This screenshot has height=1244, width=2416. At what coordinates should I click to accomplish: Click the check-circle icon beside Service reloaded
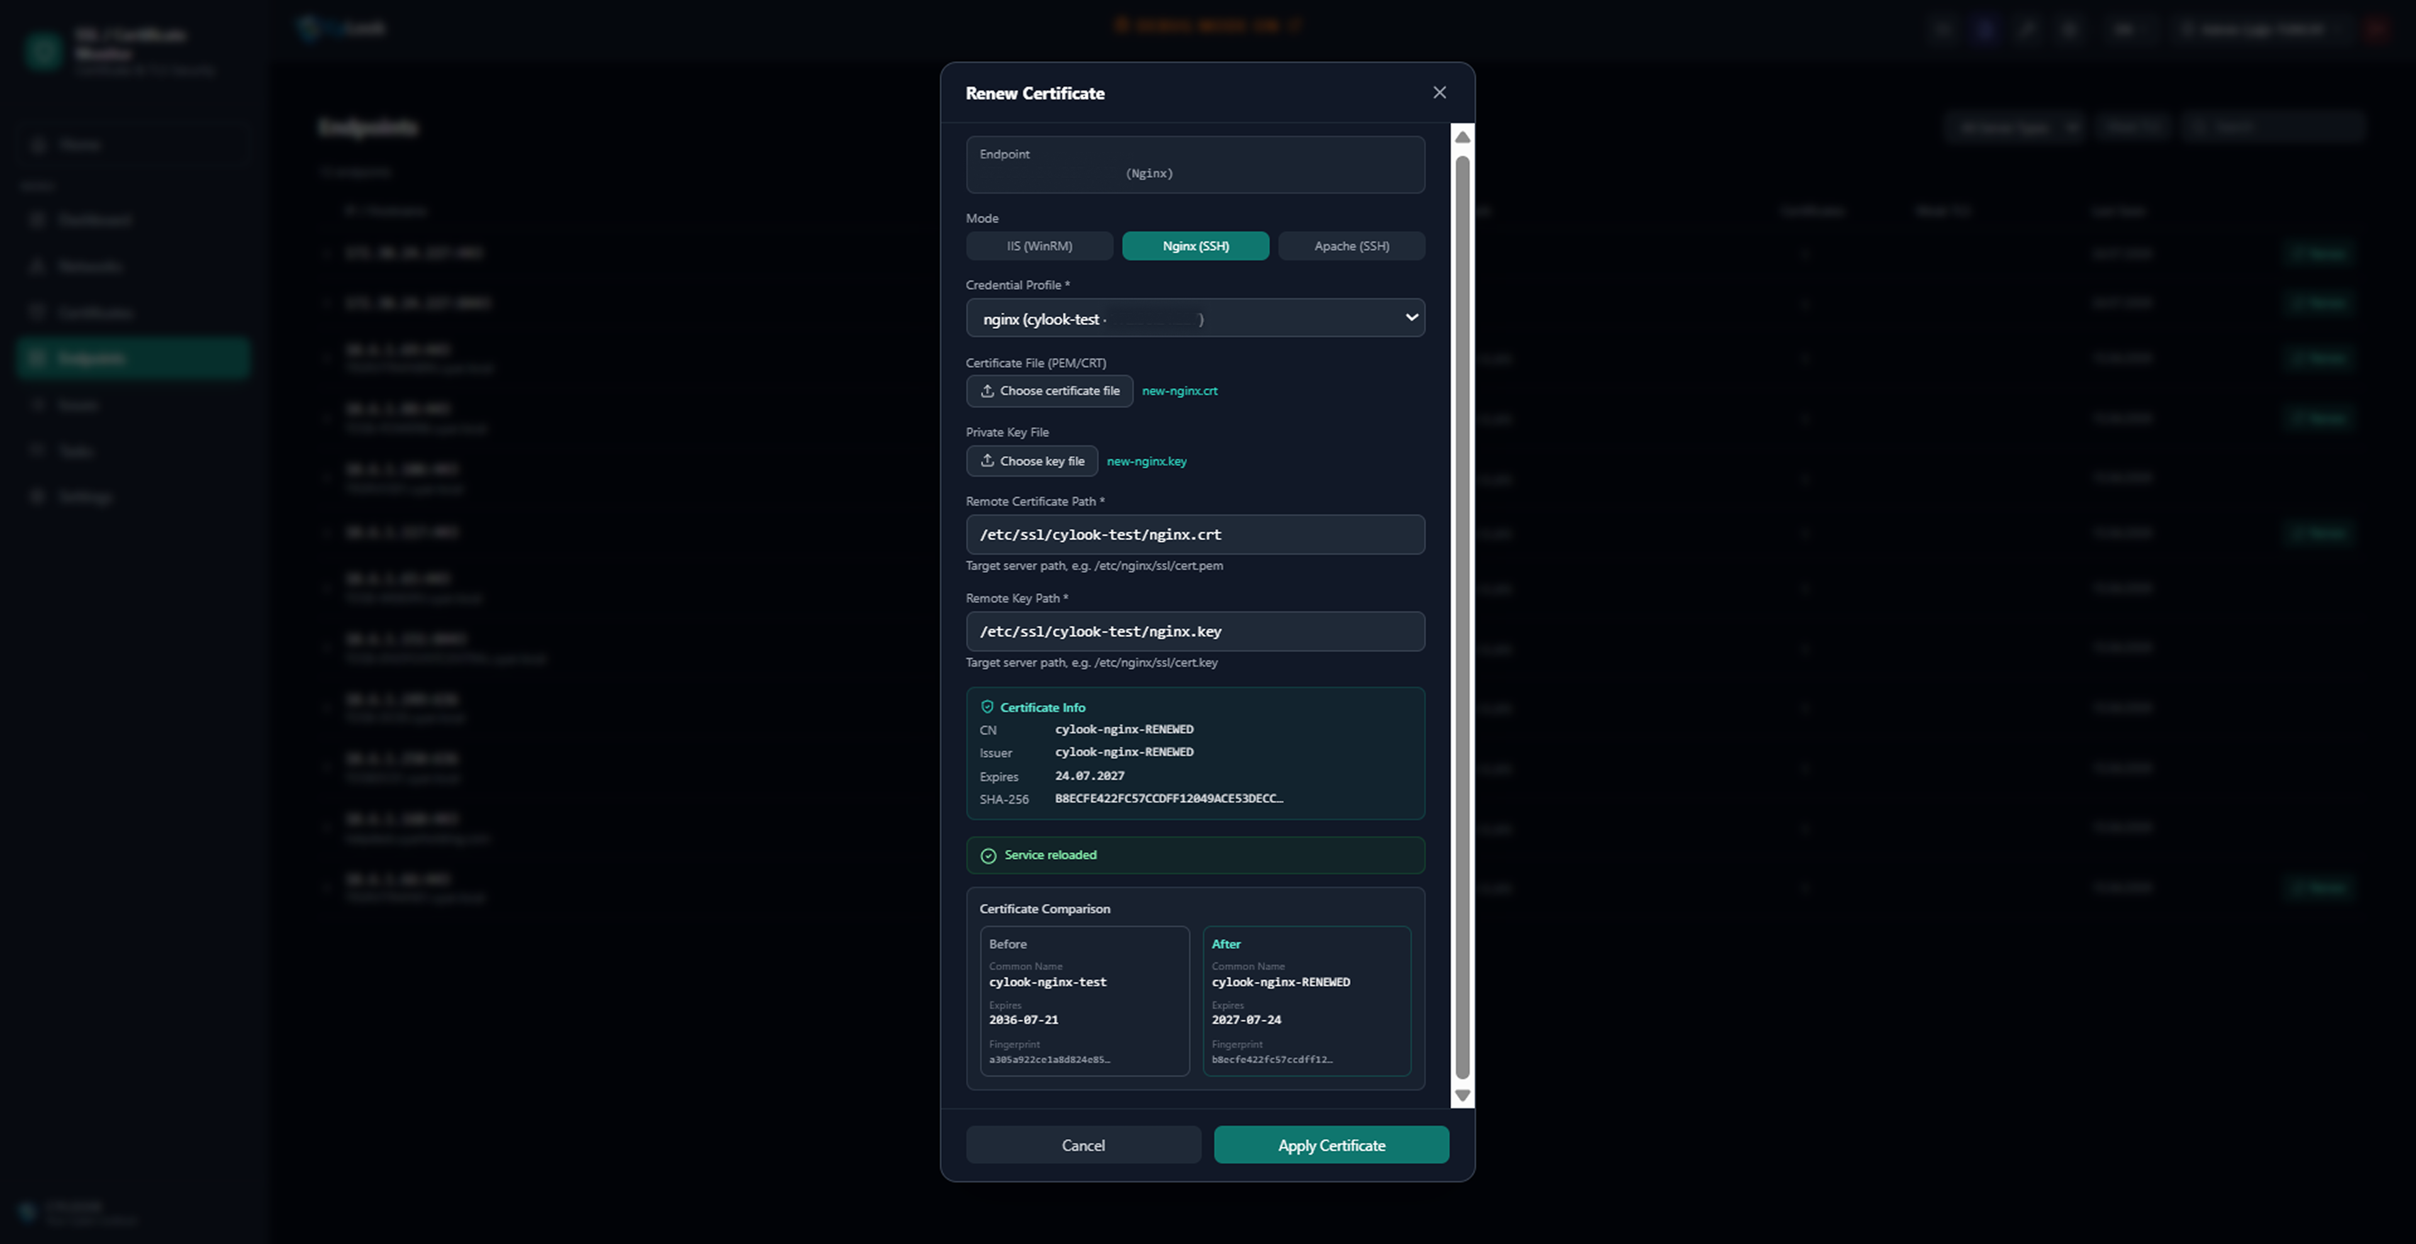coord(988,855)
